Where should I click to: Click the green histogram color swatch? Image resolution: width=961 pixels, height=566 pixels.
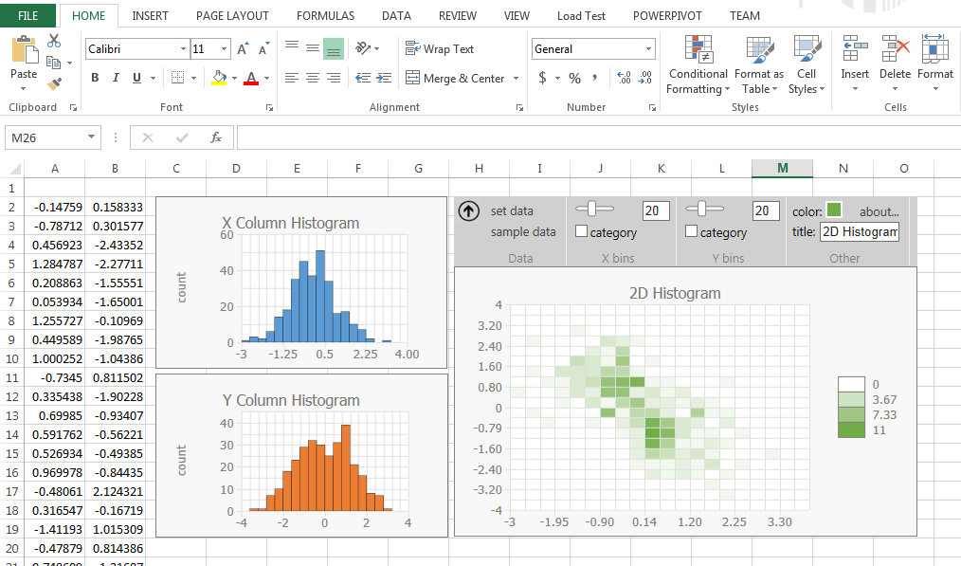point(834,210)
